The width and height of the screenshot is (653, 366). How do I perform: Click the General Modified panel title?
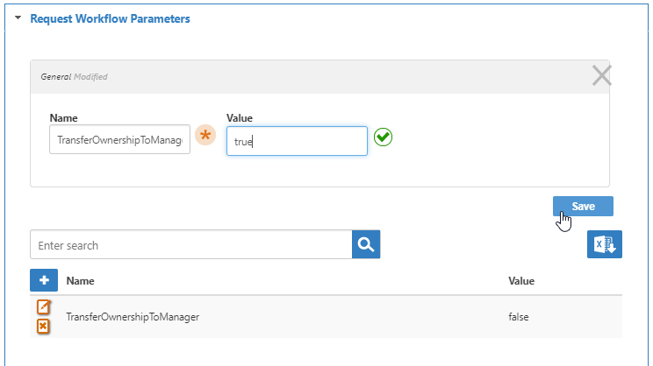tap(74, 77)
